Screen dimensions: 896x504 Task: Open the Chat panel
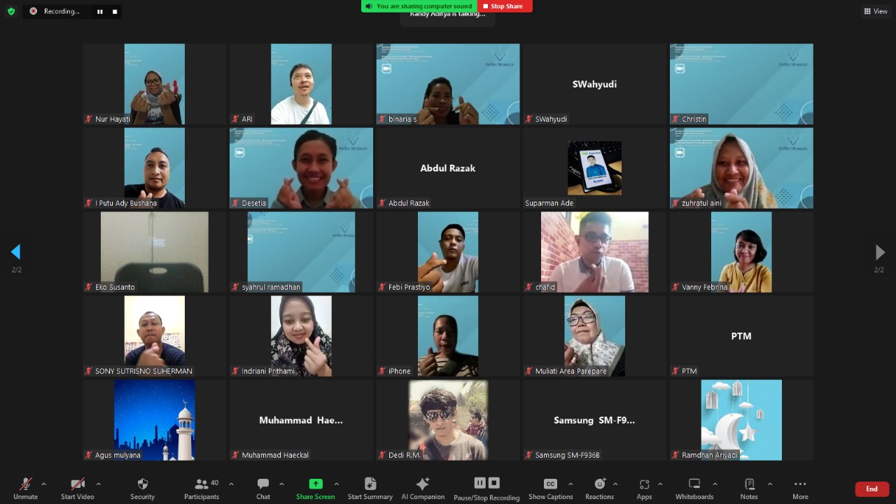click(263, 488)
